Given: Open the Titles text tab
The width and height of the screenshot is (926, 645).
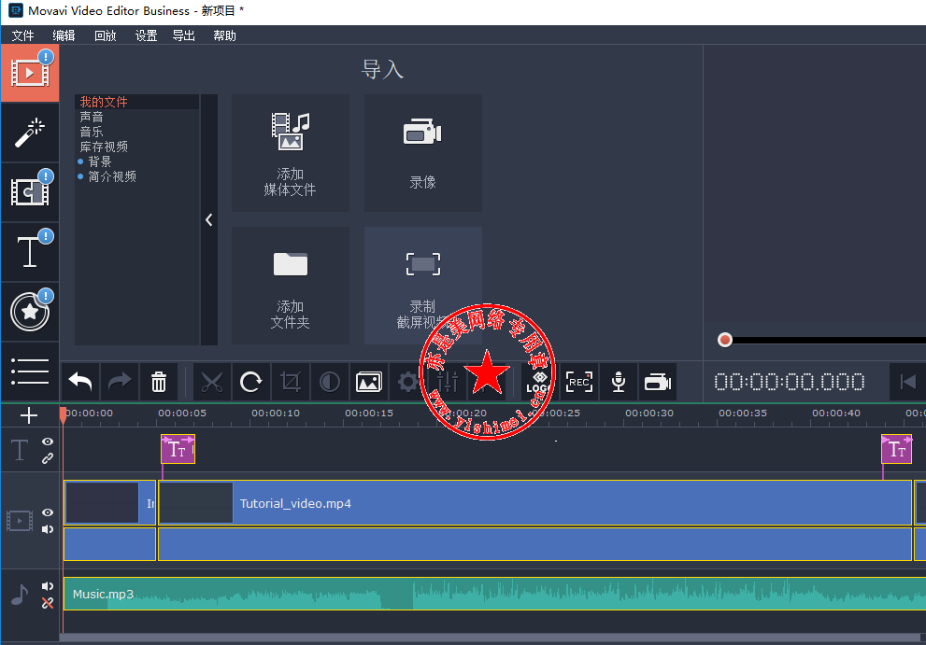Looking at the screenshot, I should point(30,252).
